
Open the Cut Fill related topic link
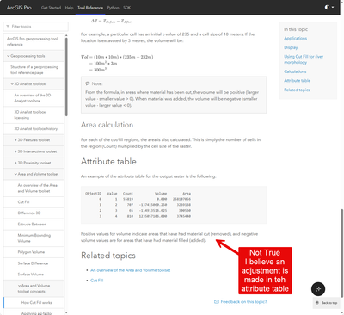coord(97,281)
